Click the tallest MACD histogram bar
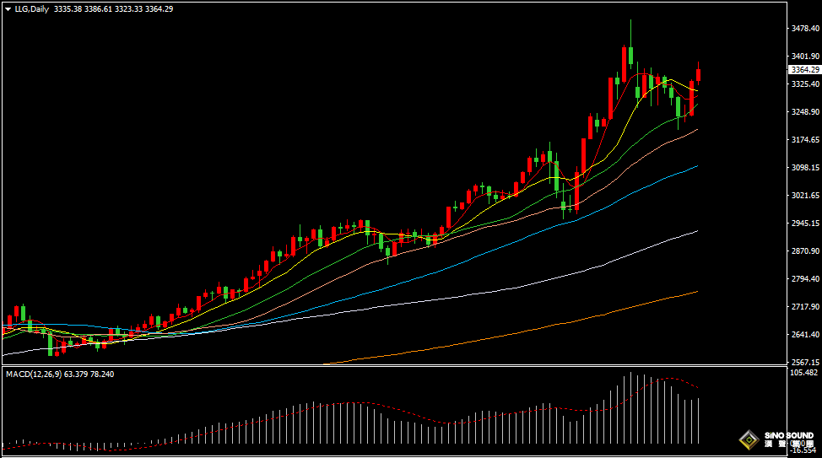The width and height of the screenshot is (822, 458). coord(630,408)
